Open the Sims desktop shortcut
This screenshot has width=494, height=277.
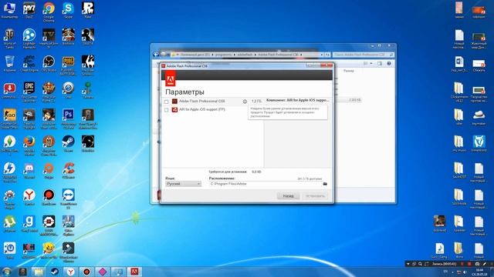point(9,145)
